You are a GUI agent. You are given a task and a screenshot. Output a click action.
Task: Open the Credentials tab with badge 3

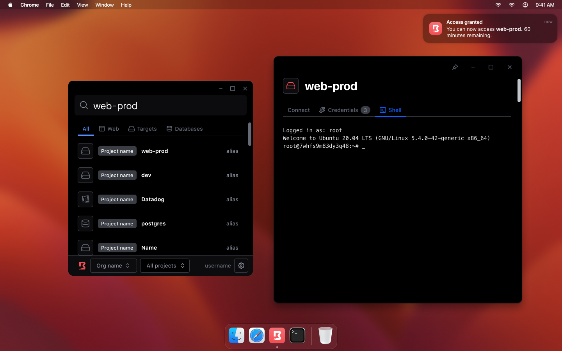pyautogui.click(x=345, y=110)
